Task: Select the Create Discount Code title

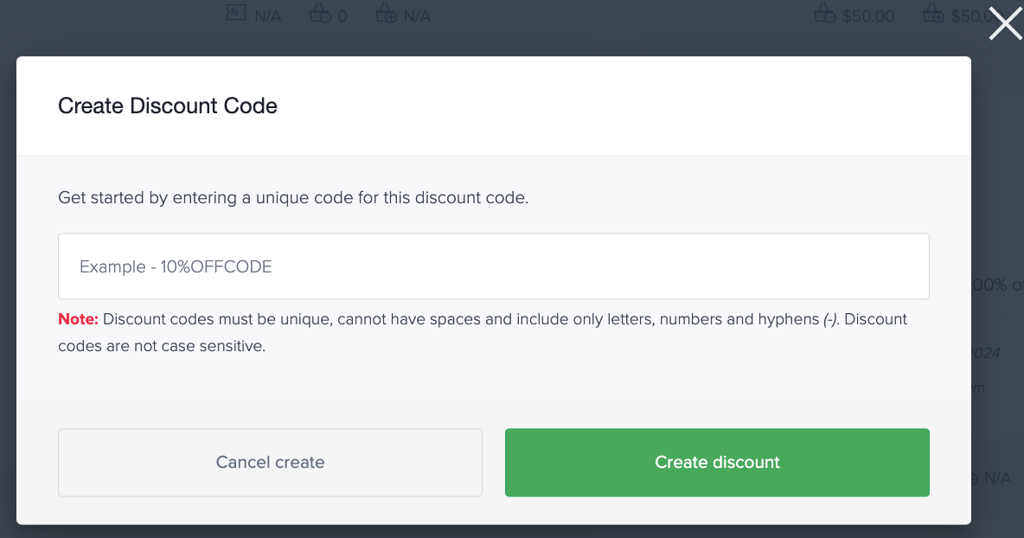Action: click(167, 106)
